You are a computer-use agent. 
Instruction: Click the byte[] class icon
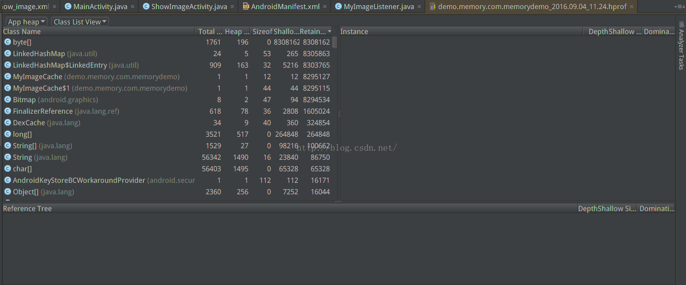[x=8, y=42]
